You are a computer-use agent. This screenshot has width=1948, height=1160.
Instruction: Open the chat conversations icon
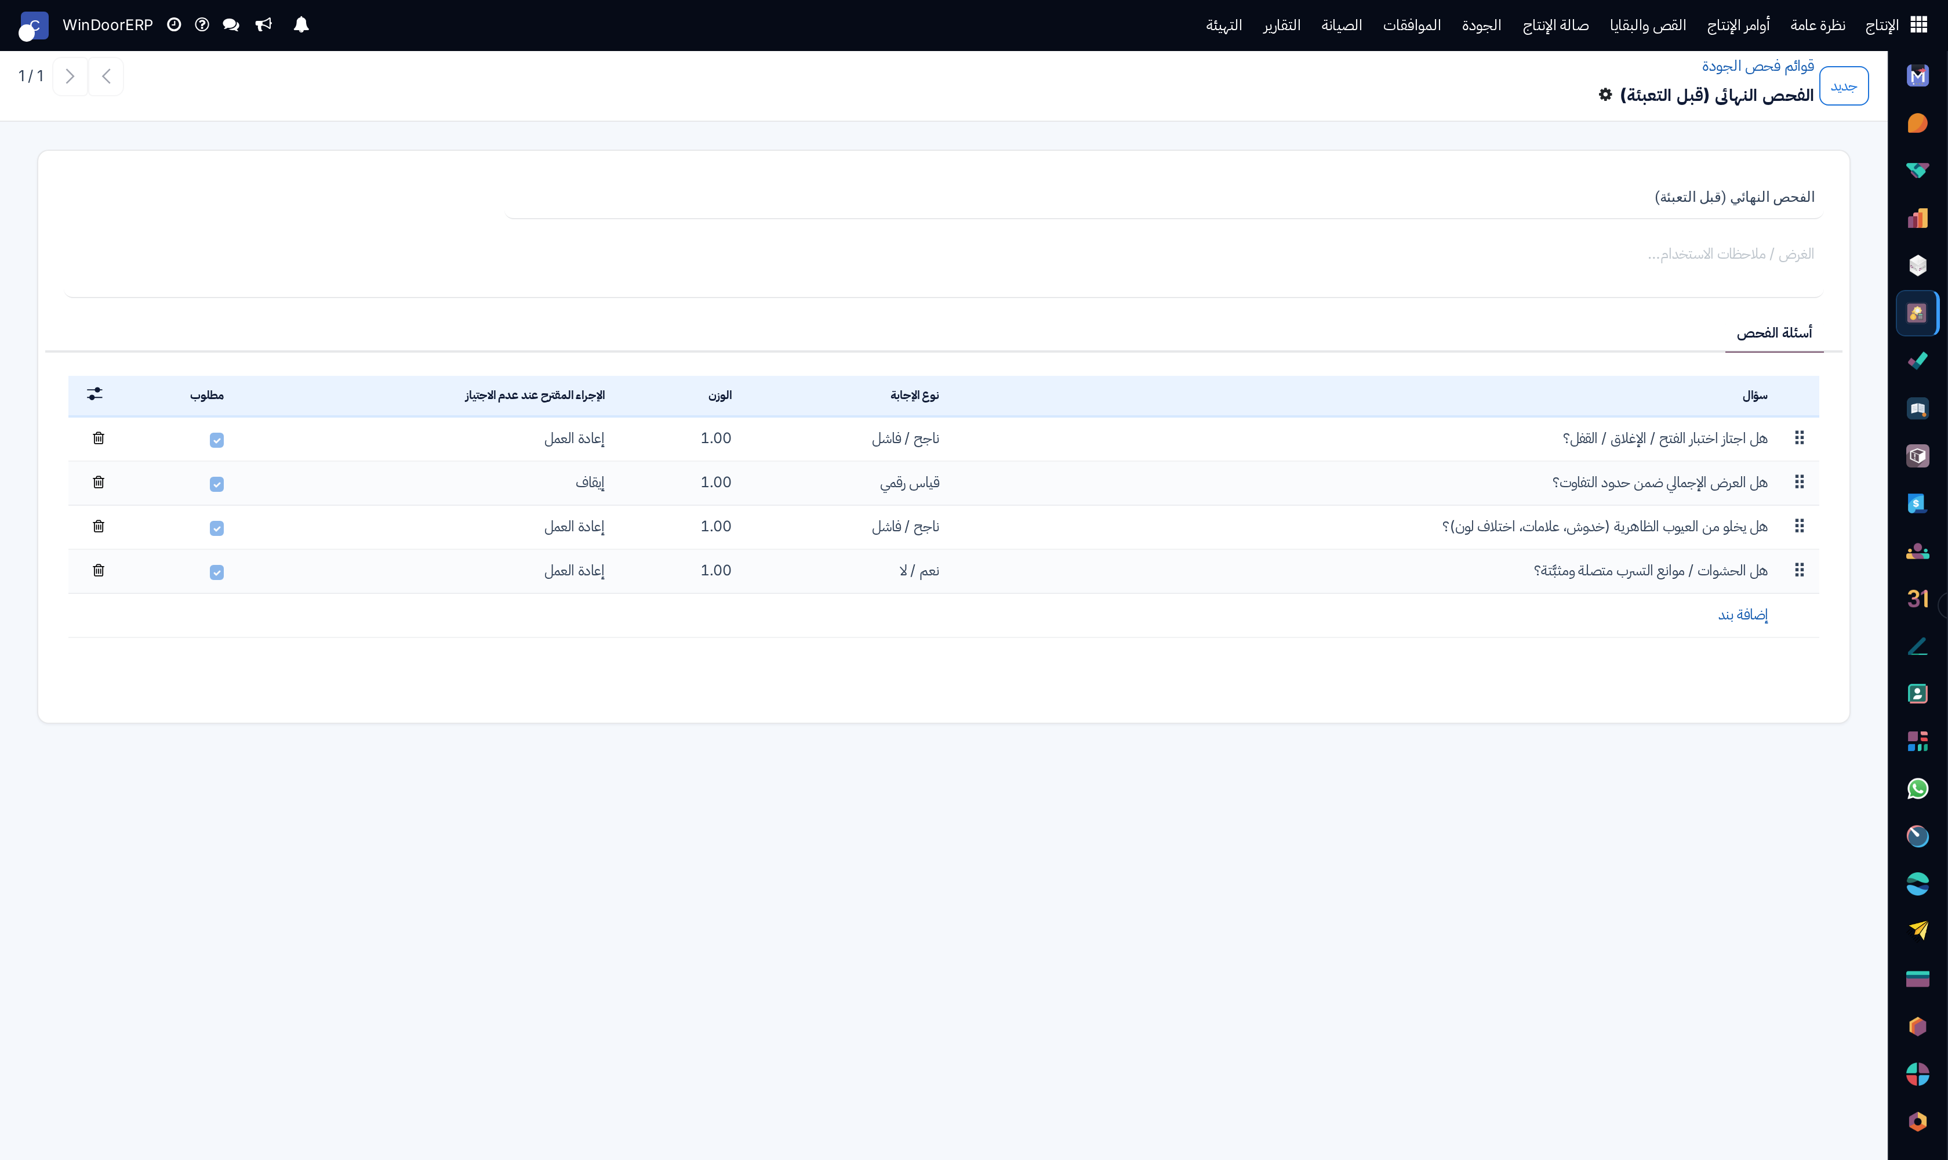tap(231, 25)
